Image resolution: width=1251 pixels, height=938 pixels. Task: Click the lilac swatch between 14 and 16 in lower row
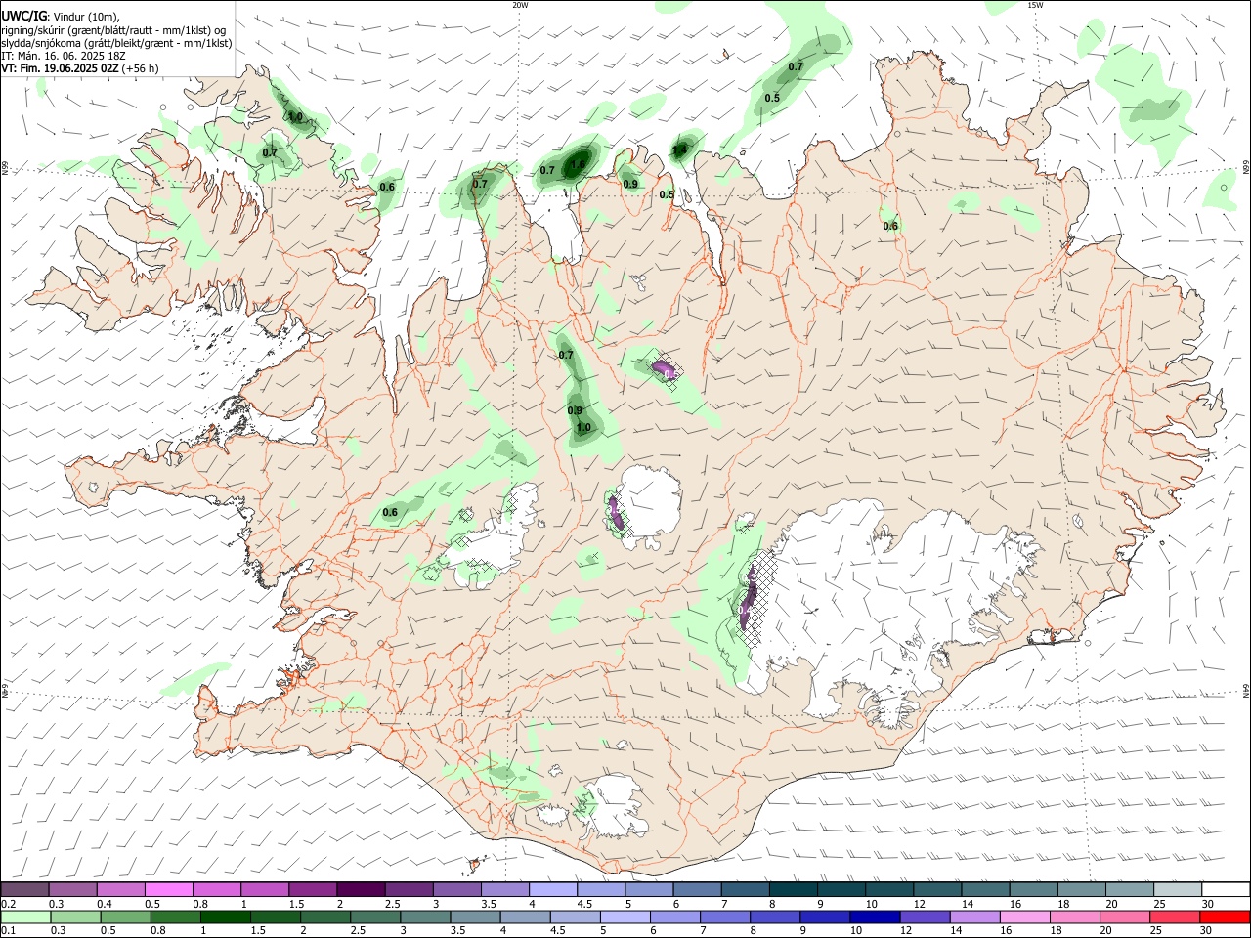coord(975,917)
